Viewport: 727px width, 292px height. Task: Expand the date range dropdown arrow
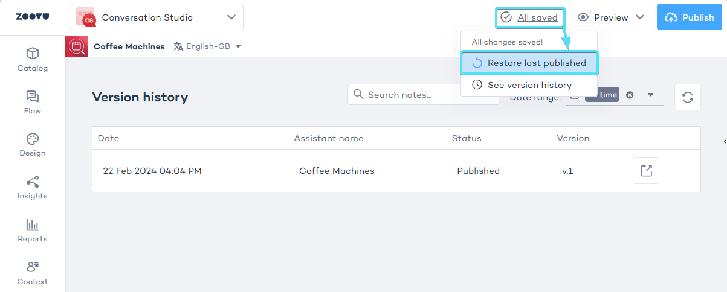pyautogui.click(x=651, y=95)
